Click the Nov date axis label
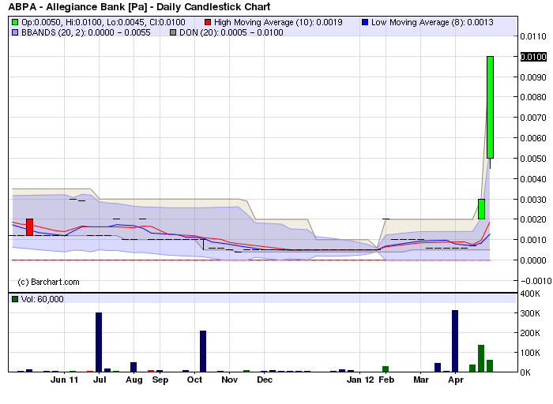Image resolution: width=553 pixels, height=404 pixels. pyautogui.click(x=230, y=380)
